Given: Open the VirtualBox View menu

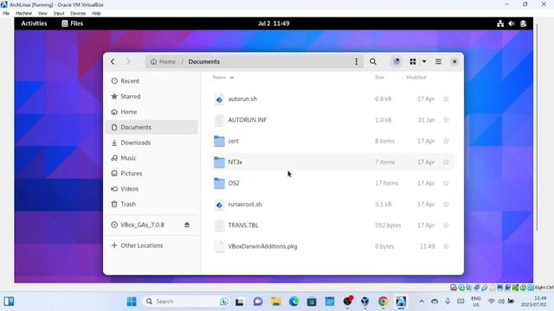Looking at the screenshot, I should coord(42,14).
